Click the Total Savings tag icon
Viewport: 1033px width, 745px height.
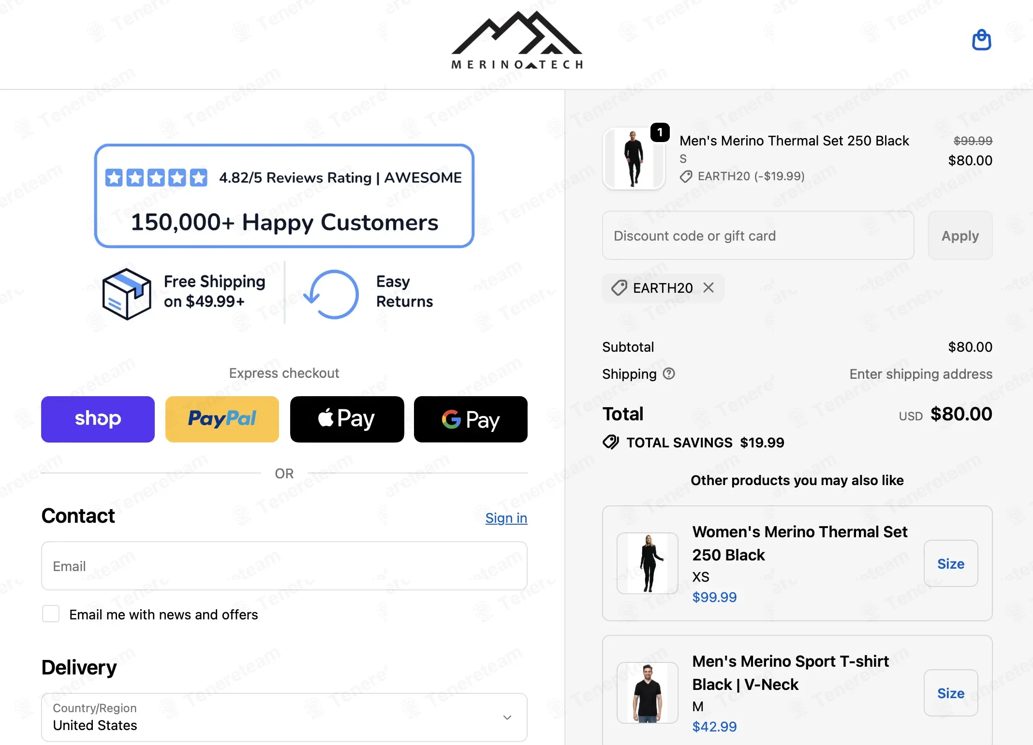(x=611, y=442)
